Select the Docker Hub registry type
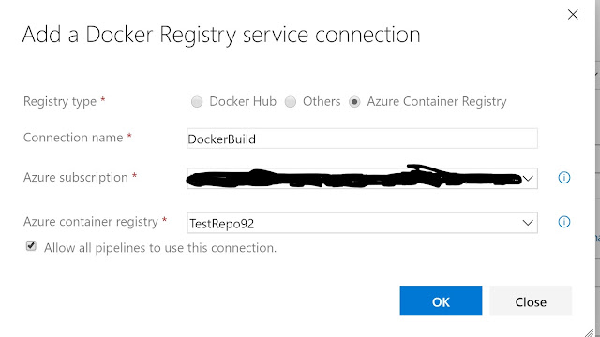This screenshot has width=600, height=337. coord(197,102)
